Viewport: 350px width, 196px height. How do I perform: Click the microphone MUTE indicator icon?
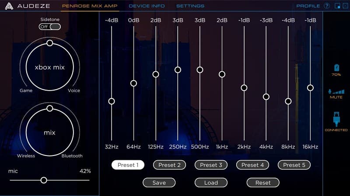[336, 91]
